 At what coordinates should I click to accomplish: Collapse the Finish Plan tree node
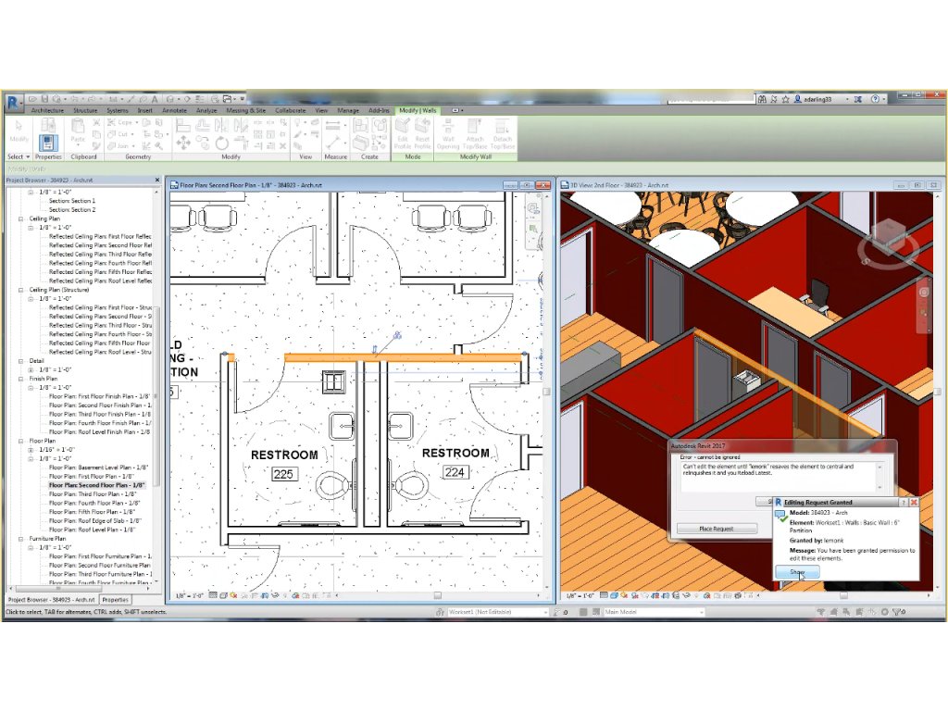[x=21, y=379]
